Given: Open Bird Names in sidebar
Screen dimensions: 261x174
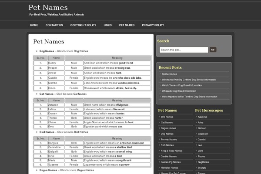Looking at the screenshot, I should pos(167,117).
